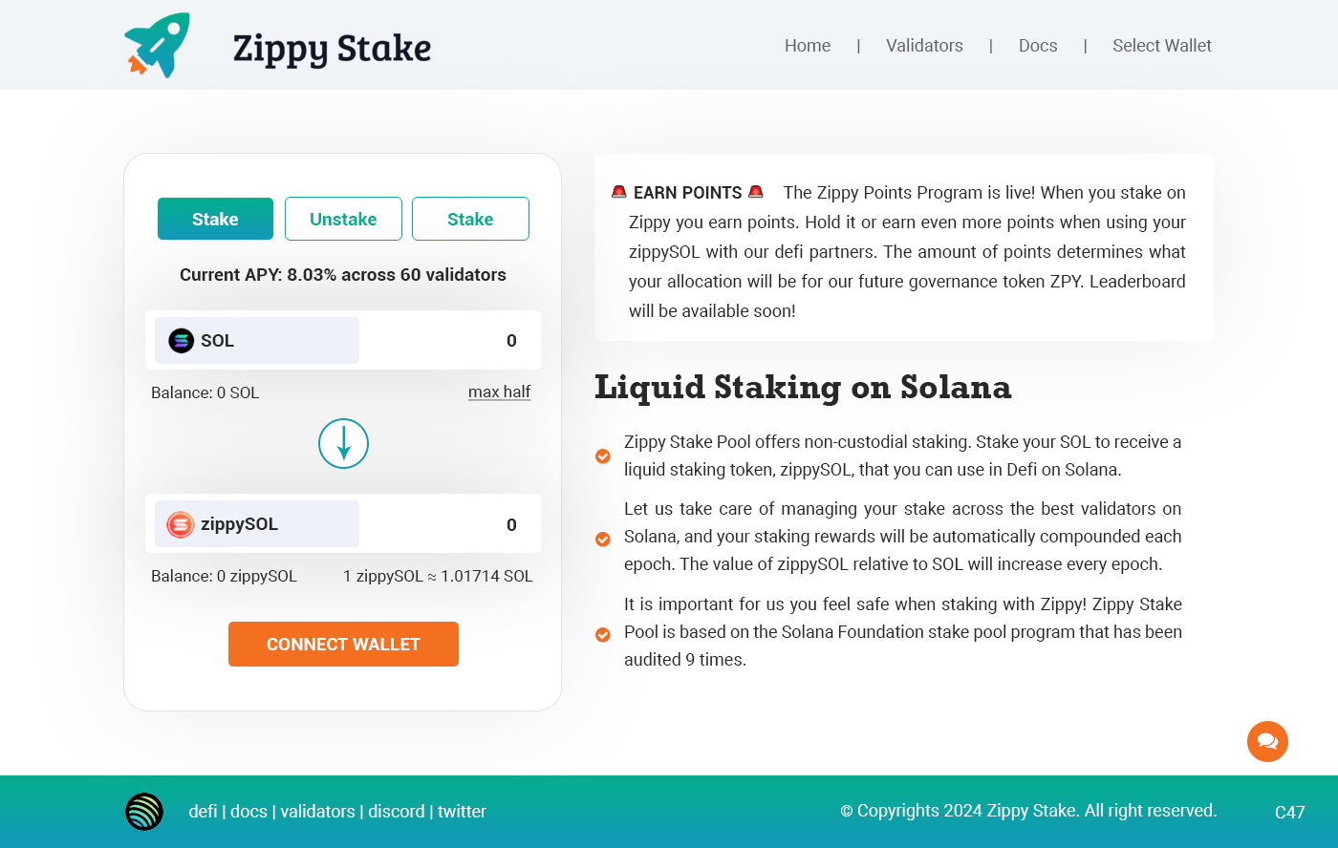Click the max half link

(499, 392)
